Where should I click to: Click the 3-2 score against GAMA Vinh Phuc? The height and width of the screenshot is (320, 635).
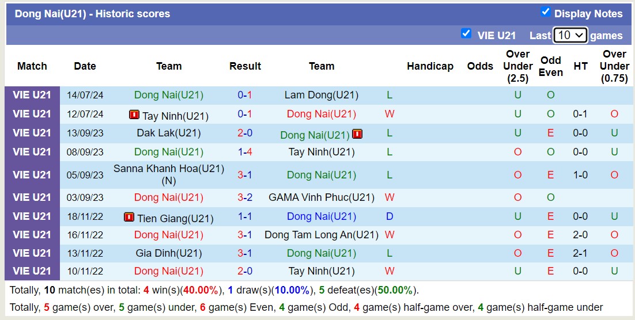[245, 197]
